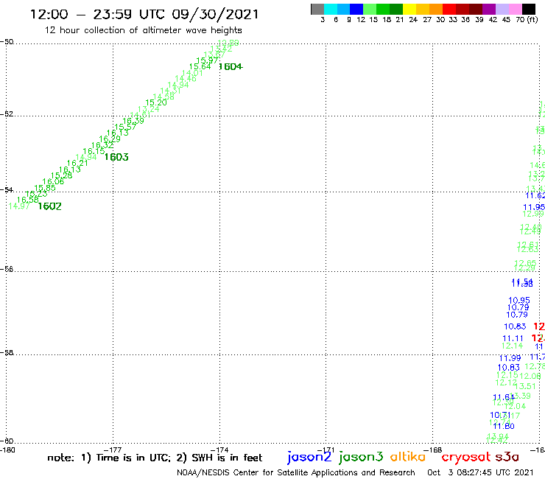Image resolution: width=545 pixels, height=479 pixels.
Task: Pick the yellow swatch in the wave height scale
Action: coord(409,9)
